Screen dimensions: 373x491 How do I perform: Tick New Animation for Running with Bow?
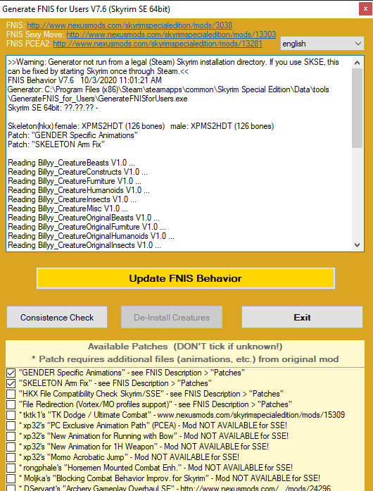11,436
